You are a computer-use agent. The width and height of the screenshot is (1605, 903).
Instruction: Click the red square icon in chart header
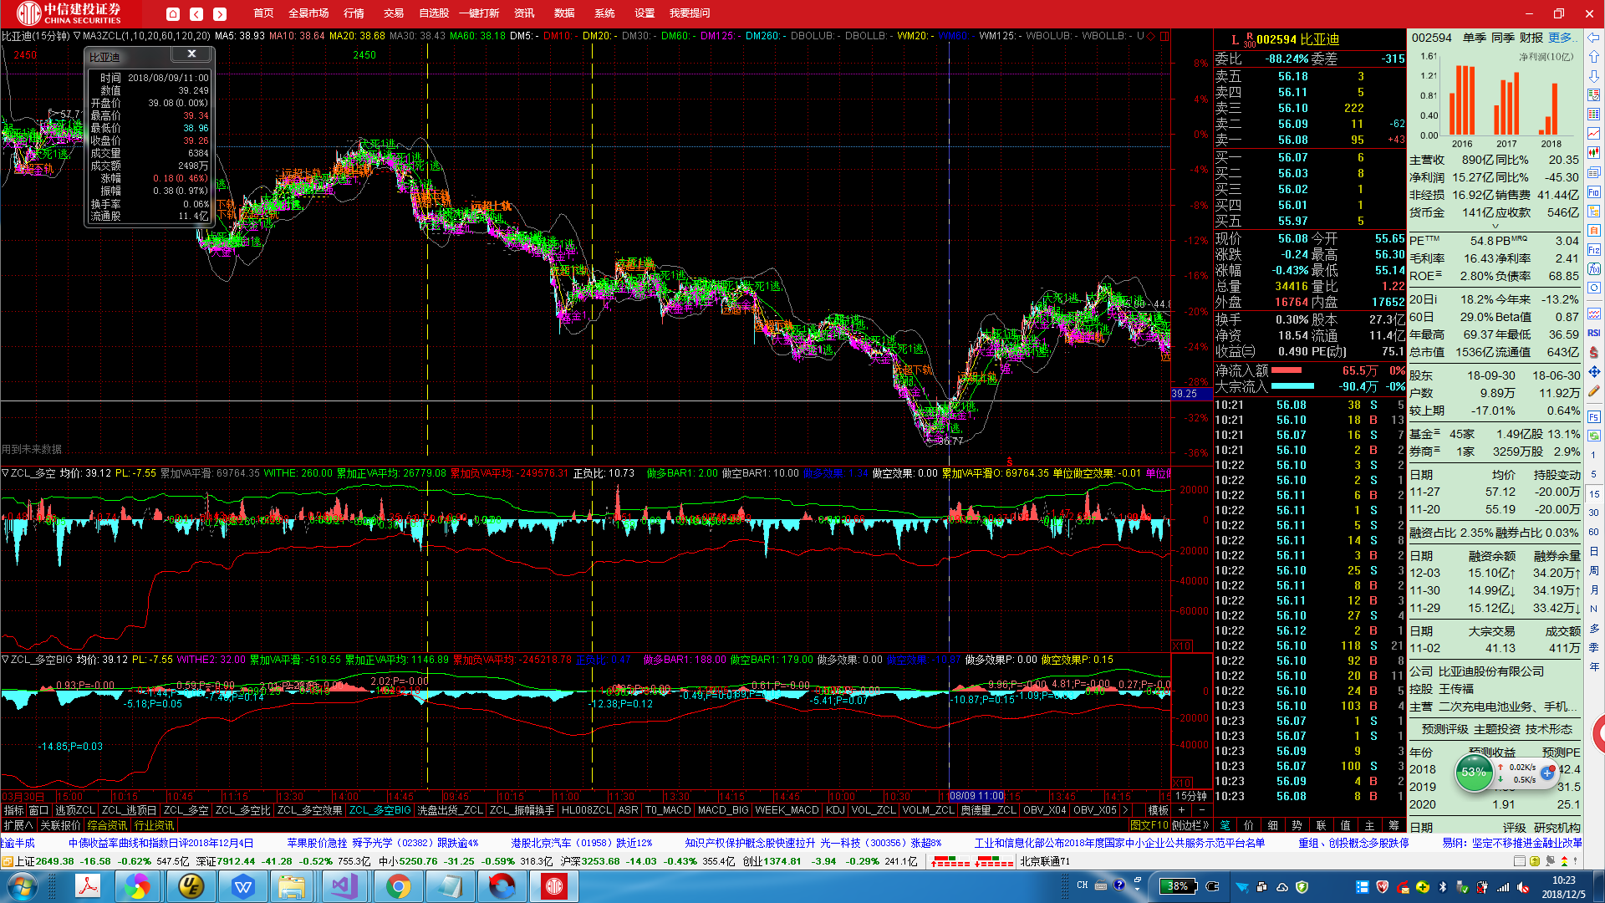(1164, 36)
